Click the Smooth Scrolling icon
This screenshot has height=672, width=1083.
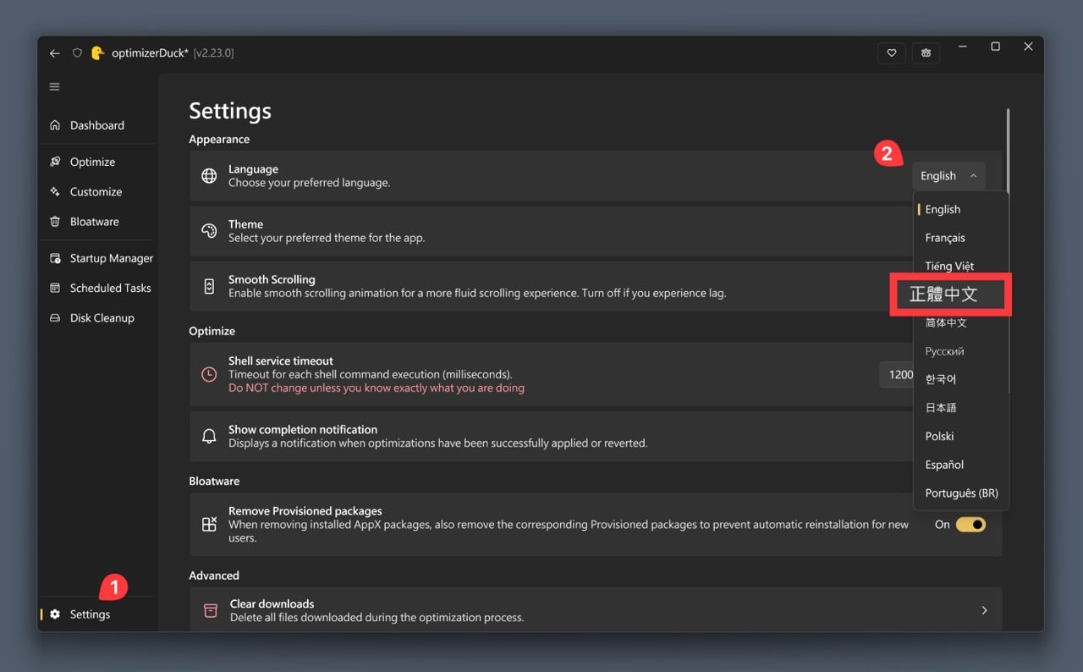[209, 286]
